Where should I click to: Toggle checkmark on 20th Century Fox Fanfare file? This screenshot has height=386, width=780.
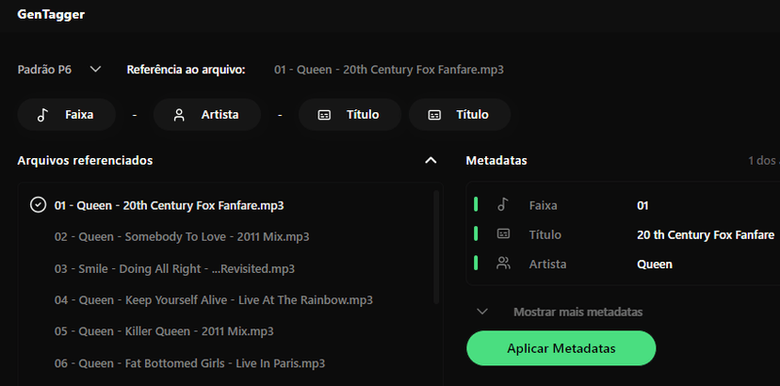pyautogui.click(x=38, y=204)
